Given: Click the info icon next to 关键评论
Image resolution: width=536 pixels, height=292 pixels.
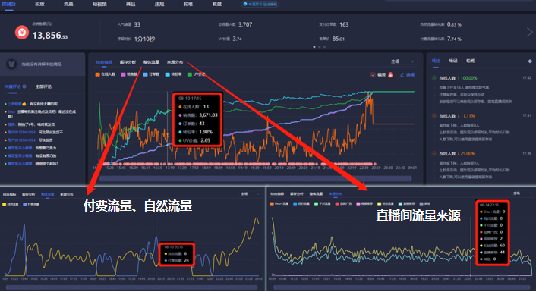Looking at the screenshot, I should [24, 86].
